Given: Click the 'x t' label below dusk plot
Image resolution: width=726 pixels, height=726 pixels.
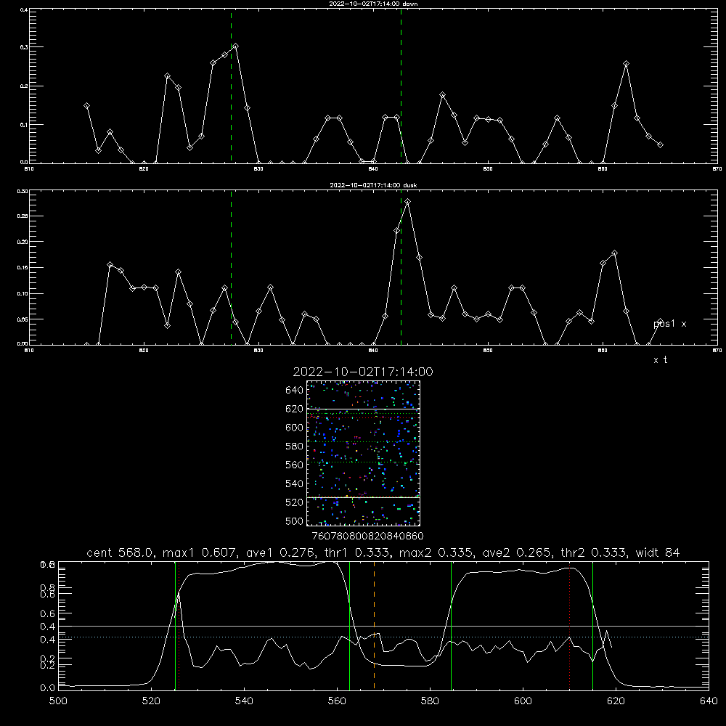Looking at the screenshot, I should [661, 360].
